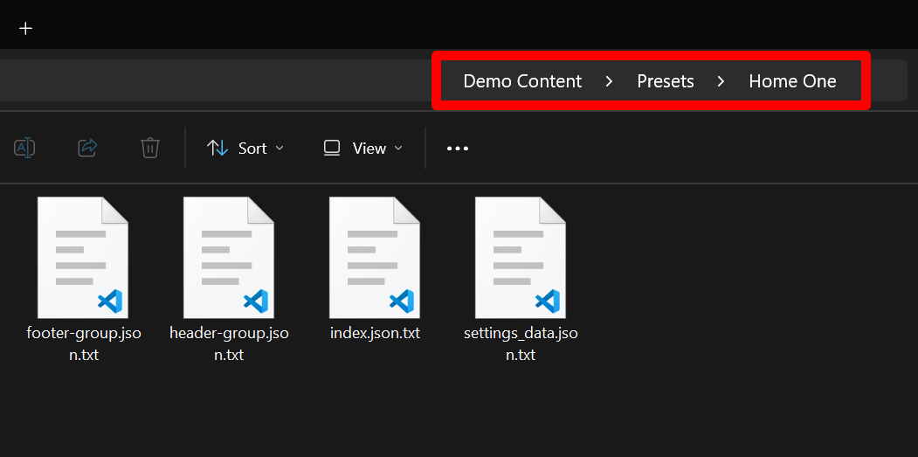Select the index.json.txt file icon
918x457 pixels.
pyautogui.click(x=374, y=257)
